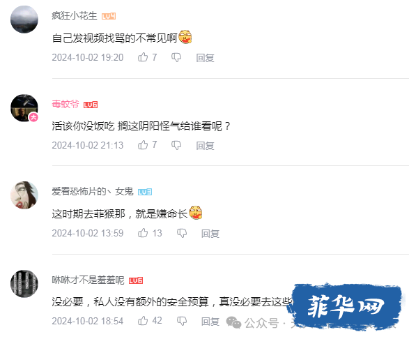The image size is (409, 339).
Task: Click 毒蚊爷's avatar with pink badge
Action: pos(24,108)
